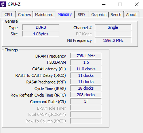The height and width of the screenshot is (133, 143).
Task: Open the Caches tab
Action: pyautogui.click(x=24, y=15)
